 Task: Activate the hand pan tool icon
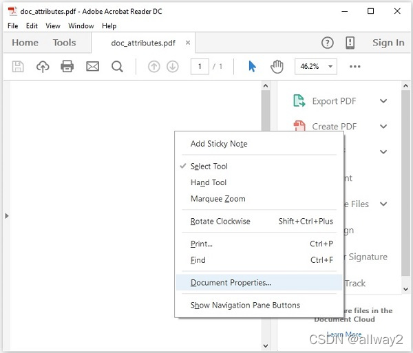click(x=277, y=66)
